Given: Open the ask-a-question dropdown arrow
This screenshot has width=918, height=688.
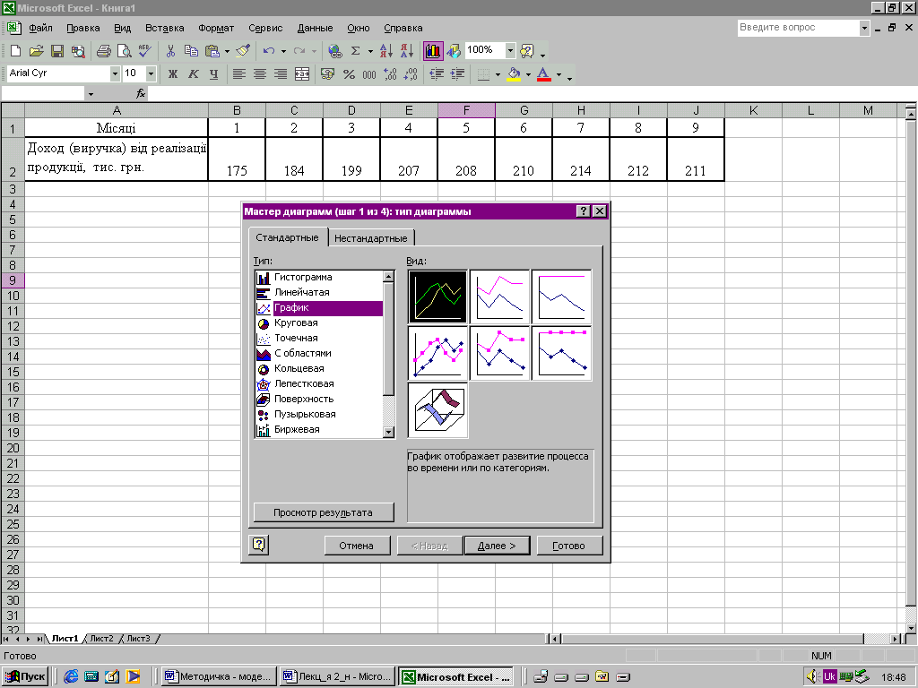Looking at the screenshot, I should 864,28.
